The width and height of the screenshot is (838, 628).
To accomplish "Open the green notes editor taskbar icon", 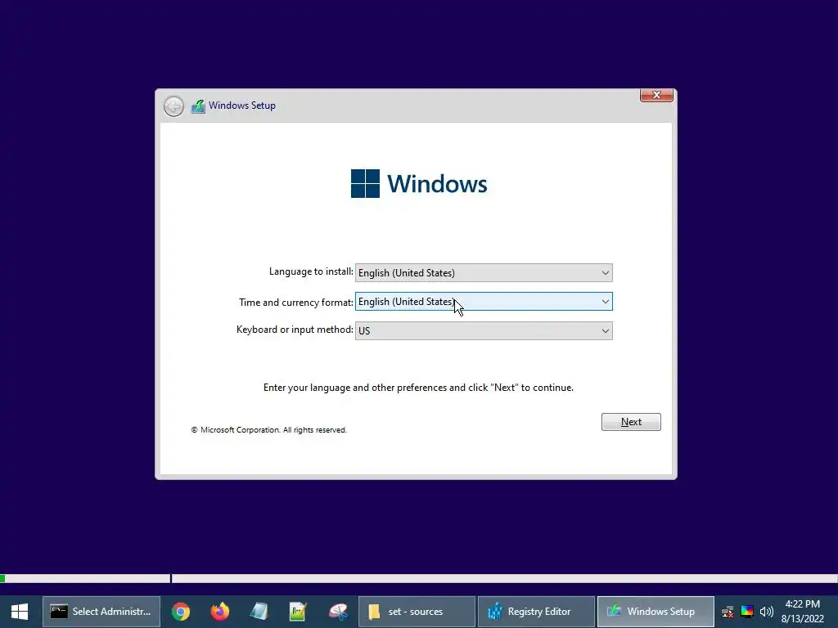I will click(x=298, y=612).
